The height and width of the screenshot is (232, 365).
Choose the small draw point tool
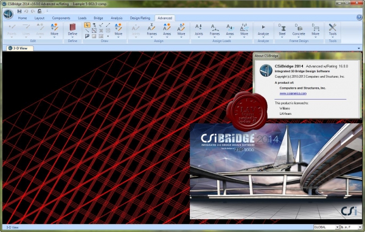(x=108, y=36)
